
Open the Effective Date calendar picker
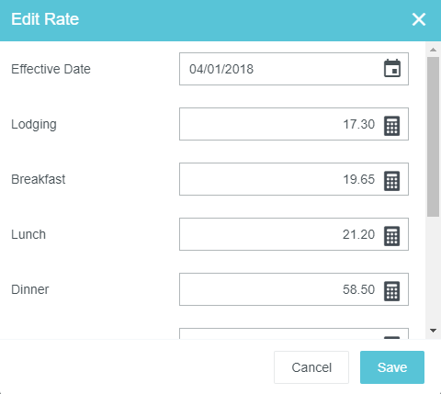(x=392, y=69)
